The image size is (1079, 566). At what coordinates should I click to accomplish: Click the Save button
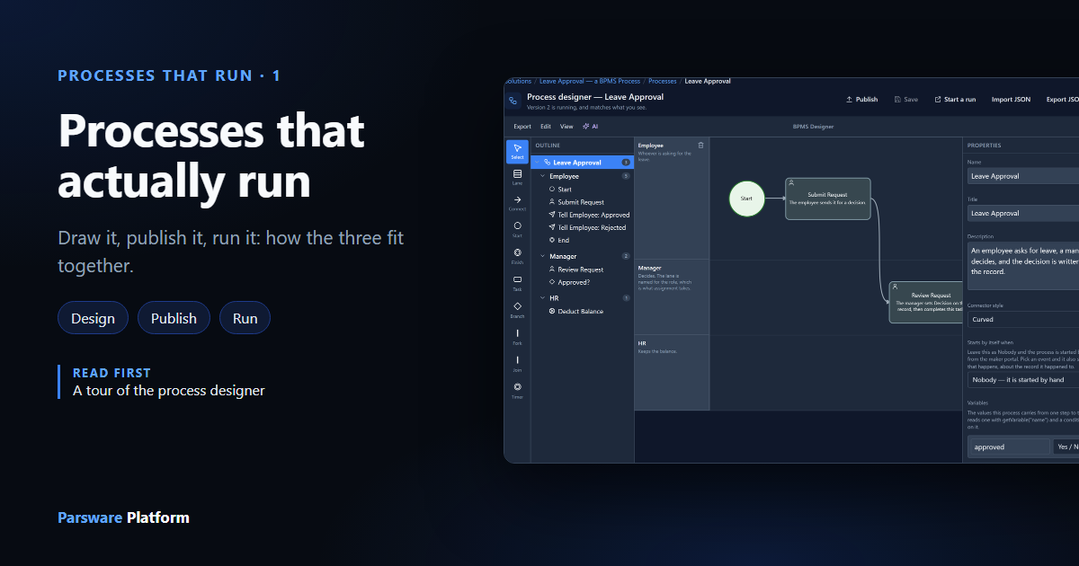click(x=905, y=100)
